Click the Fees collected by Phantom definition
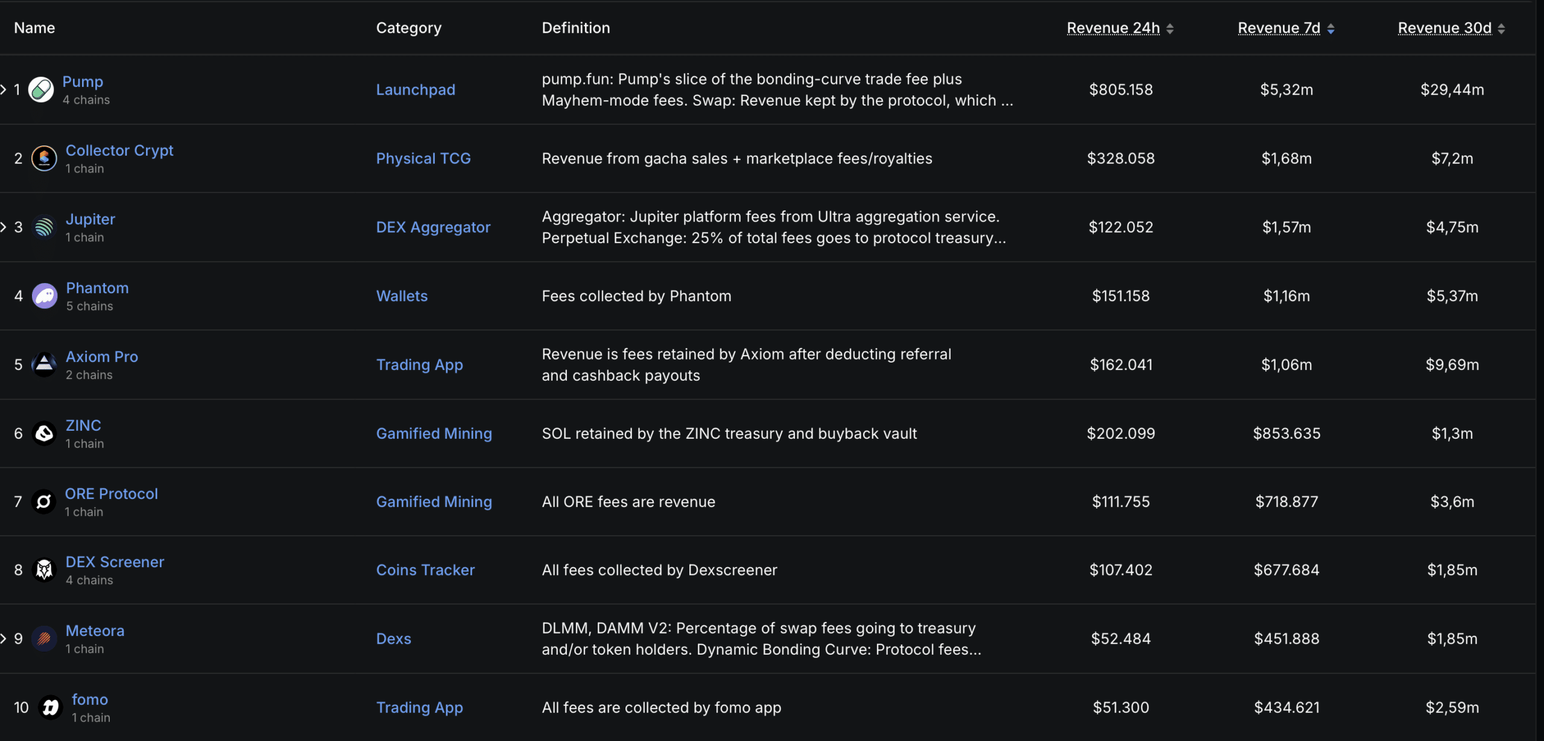This screenshot has width=1544, height=741. [x=636, y=296]
